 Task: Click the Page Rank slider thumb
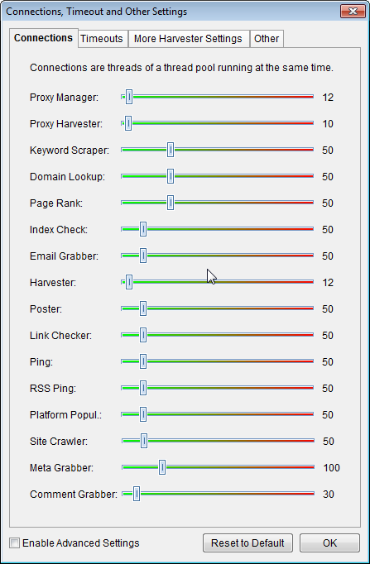(x=171, y=203)
